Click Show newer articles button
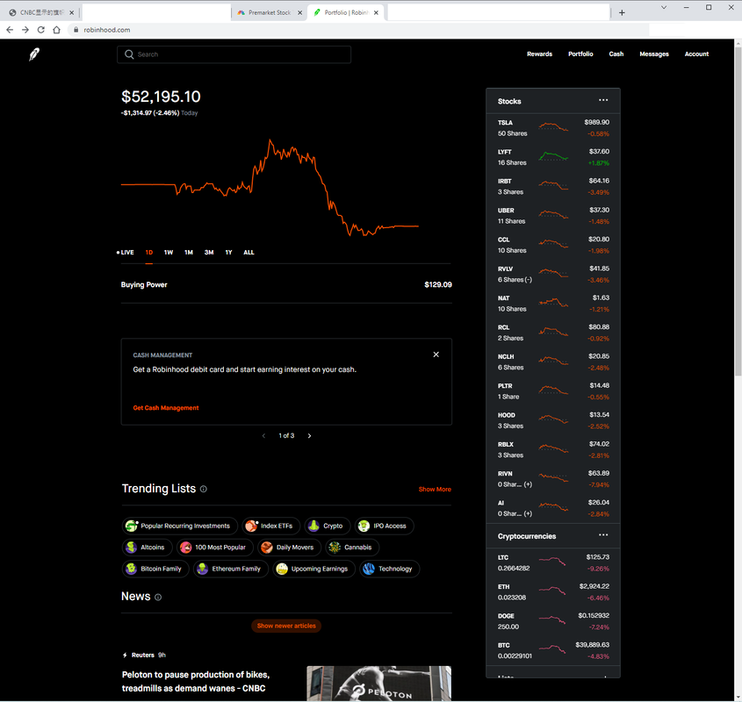 (286, 626)
